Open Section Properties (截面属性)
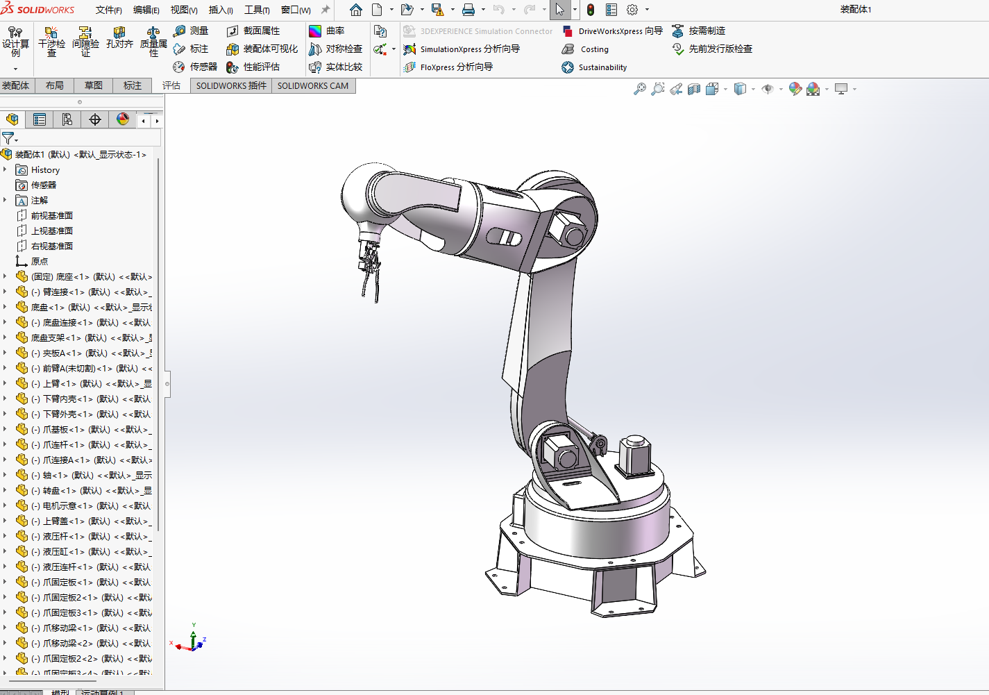 [x=253, y=31]
